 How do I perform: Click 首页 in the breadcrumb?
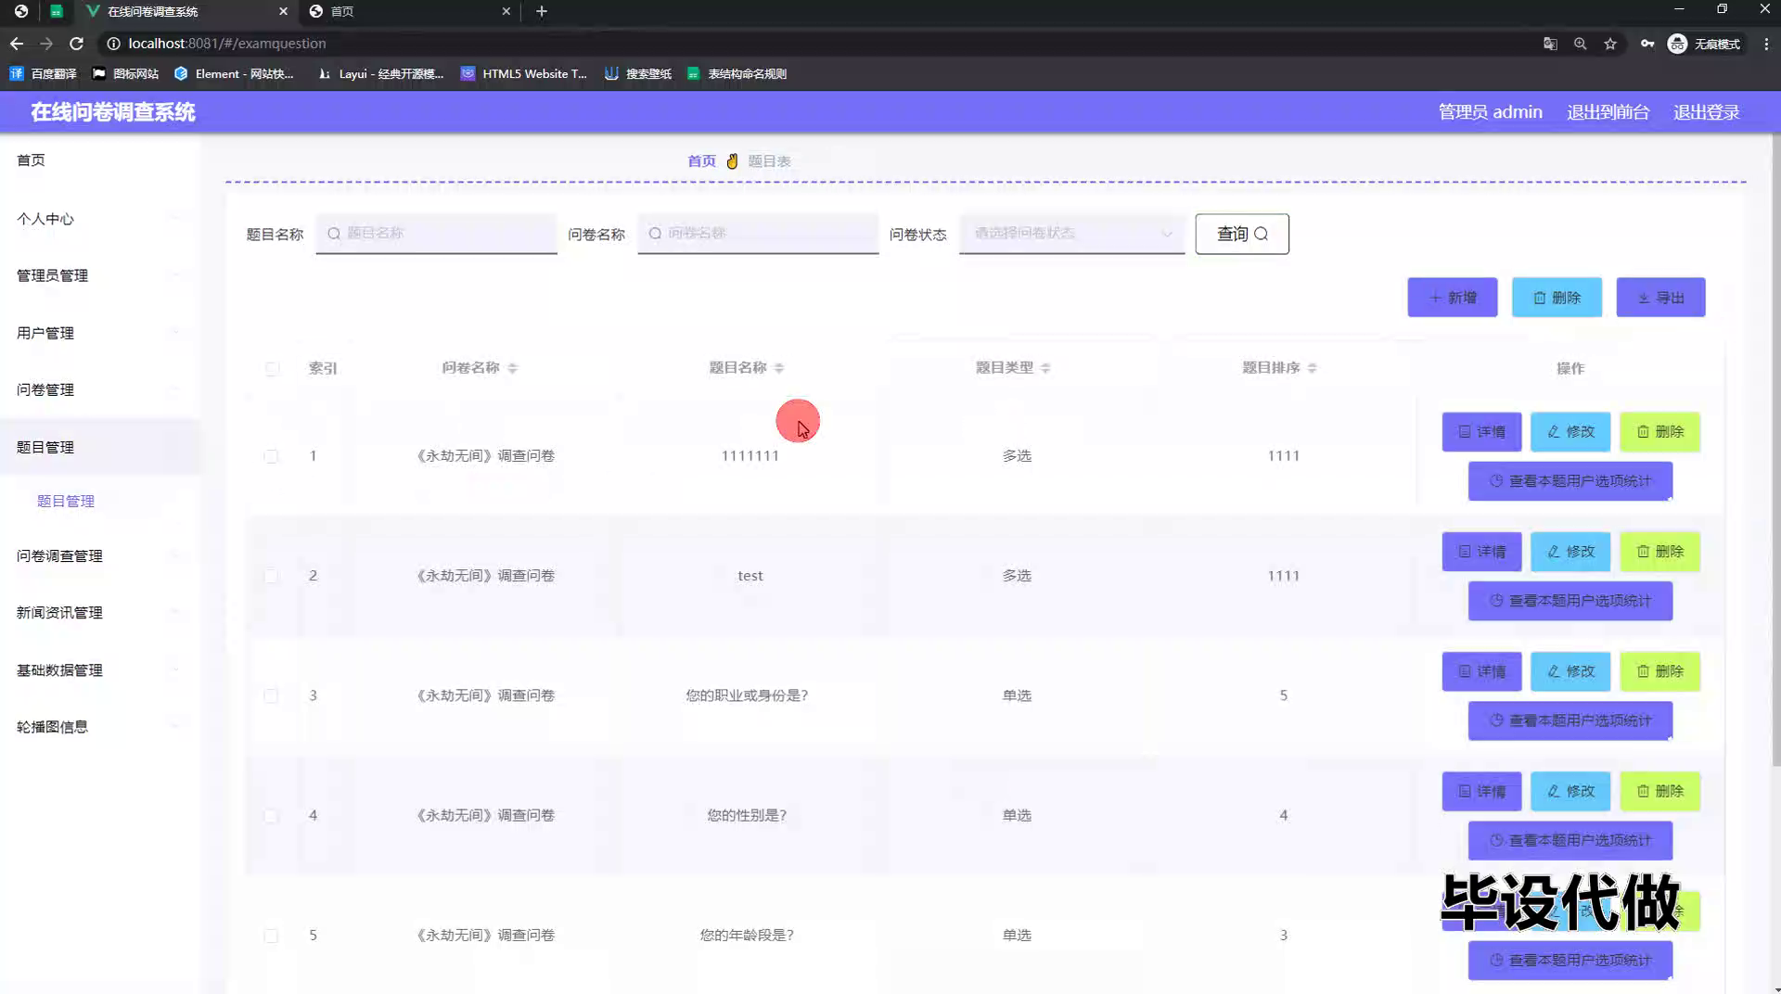(x=701, y=161)
